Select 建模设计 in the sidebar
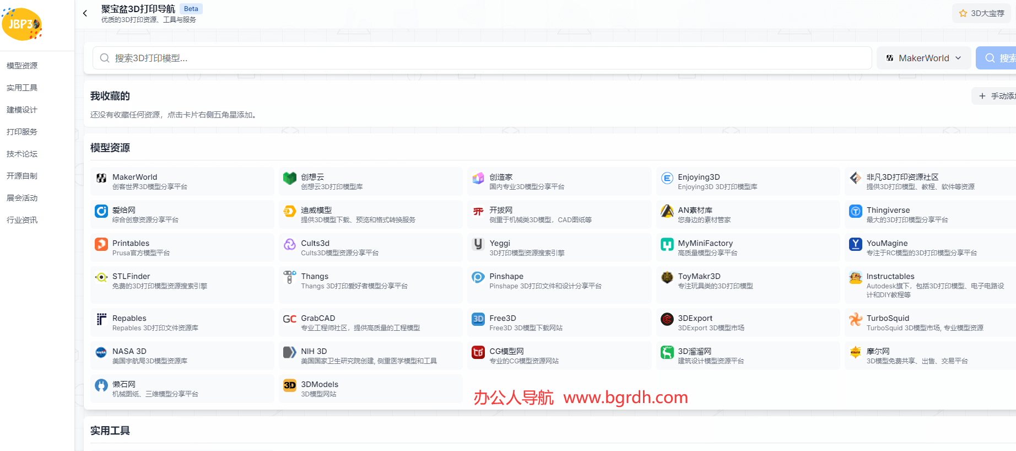This screenshot has width=1016, height=451. [x=22, y=110]
